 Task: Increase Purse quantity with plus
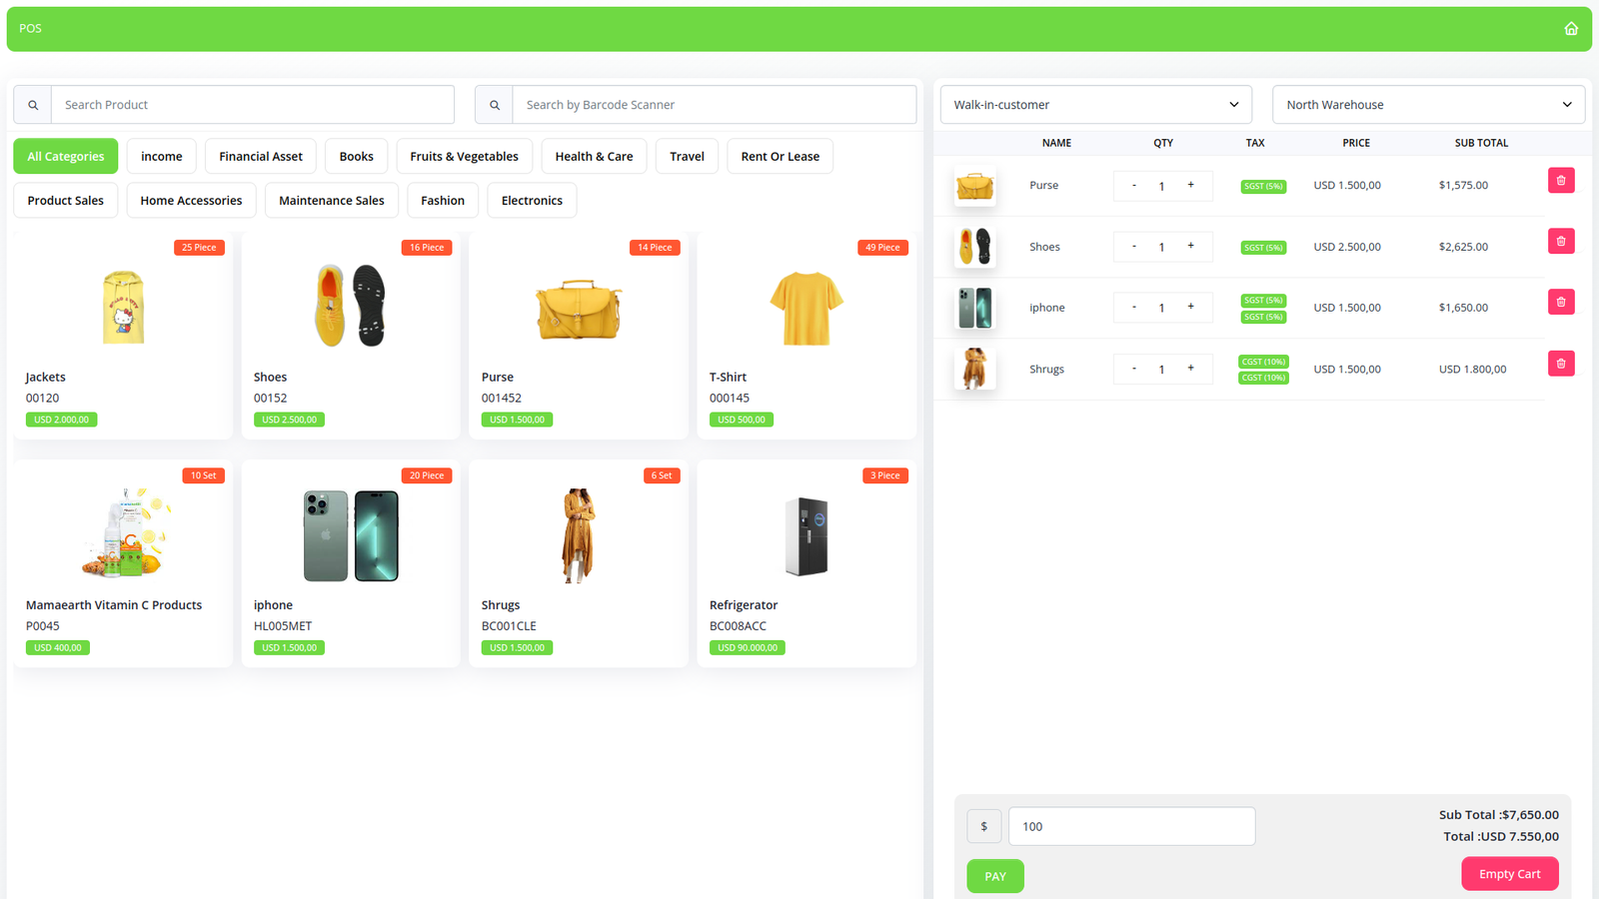point(1190,185)
